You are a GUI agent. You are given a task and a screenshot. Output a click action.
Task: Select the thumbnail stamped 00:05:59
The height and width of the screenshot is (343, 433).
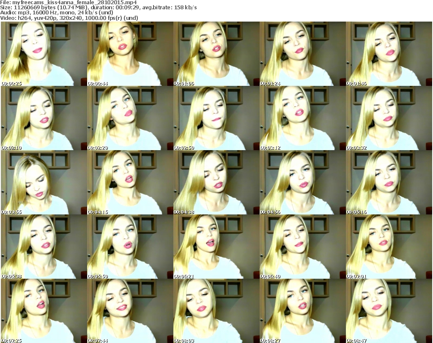click(x=130, y=247)
